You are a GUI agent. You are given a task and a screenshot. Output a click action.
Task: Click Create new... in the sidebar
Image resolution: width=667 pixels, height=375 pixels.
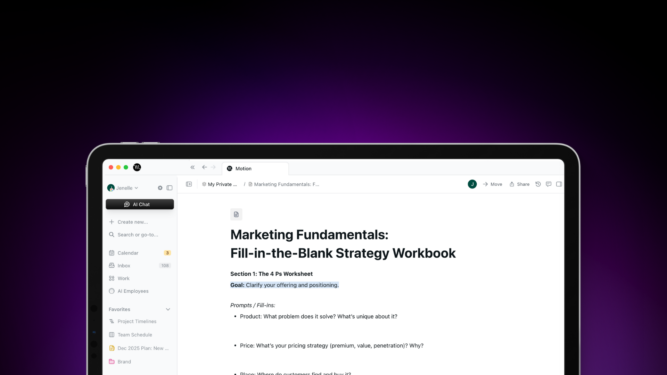tap(132, 222)
